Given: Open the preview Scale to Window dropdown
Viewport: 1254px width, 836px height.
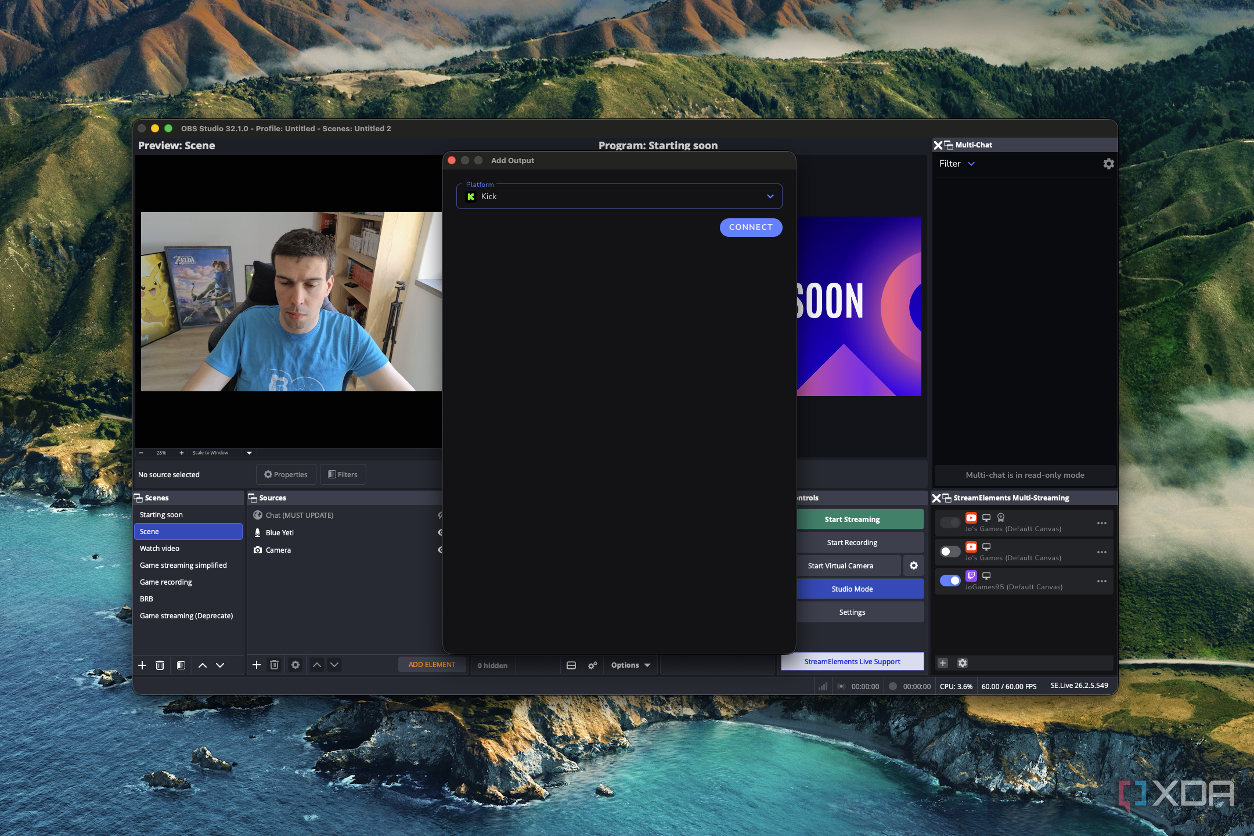Looking at the screenshot, I should coord(249,453).
